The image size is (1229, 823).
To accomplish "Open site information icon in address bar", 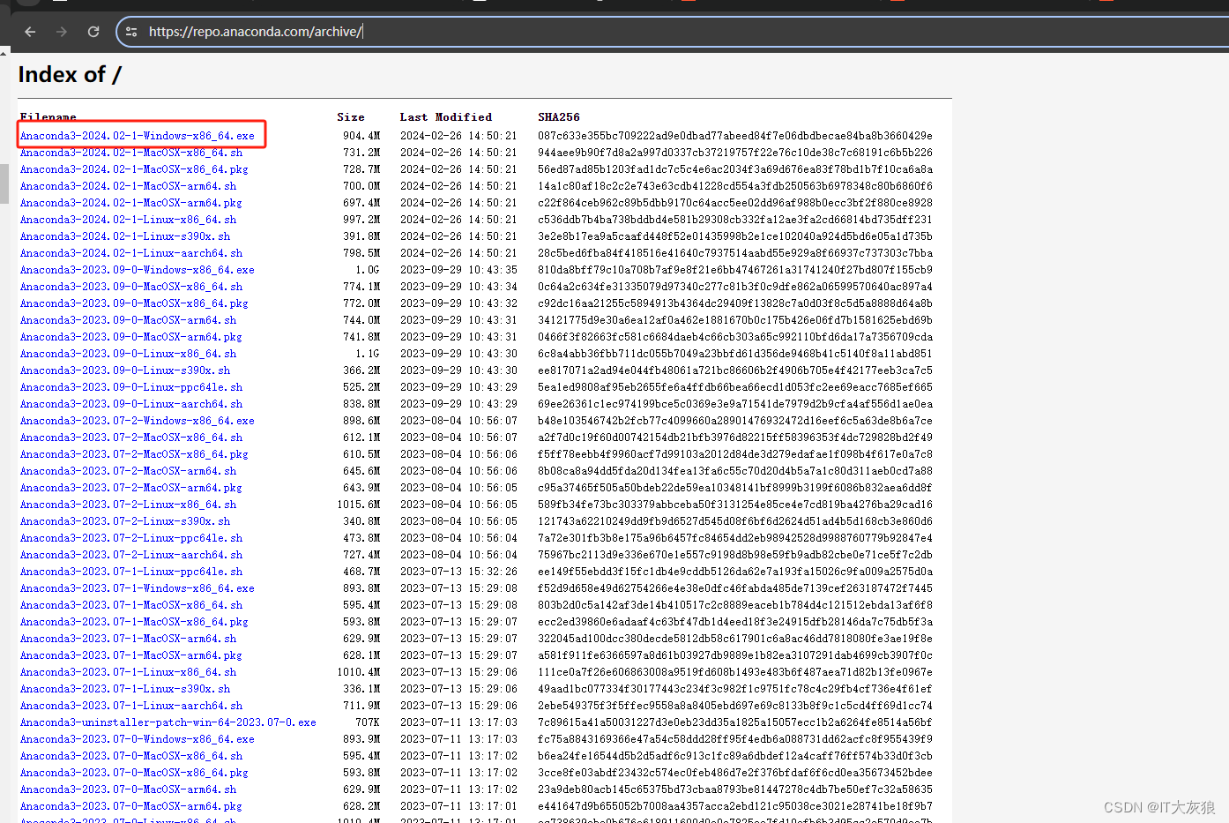I will [131, 32].
